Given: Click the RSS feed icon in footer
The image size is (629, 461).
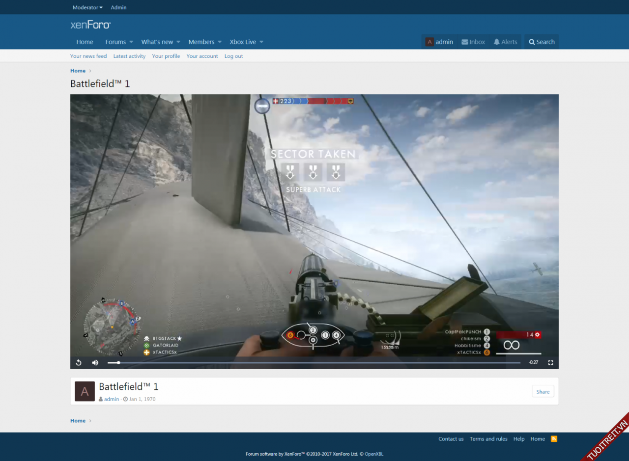Looking at the screenshot, I should [x=554, y=439].
